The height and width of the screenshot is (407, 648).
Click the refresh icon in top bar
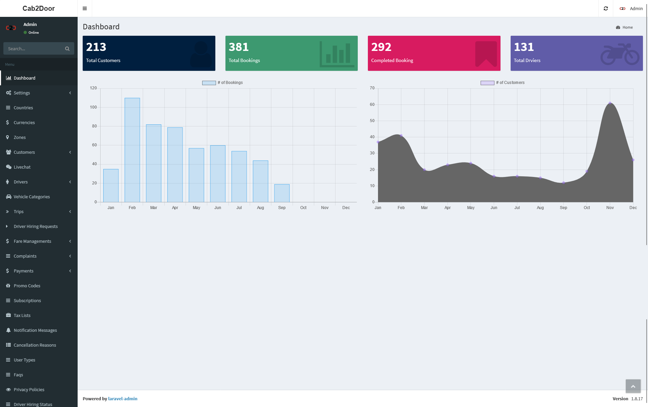coord(606,8)
